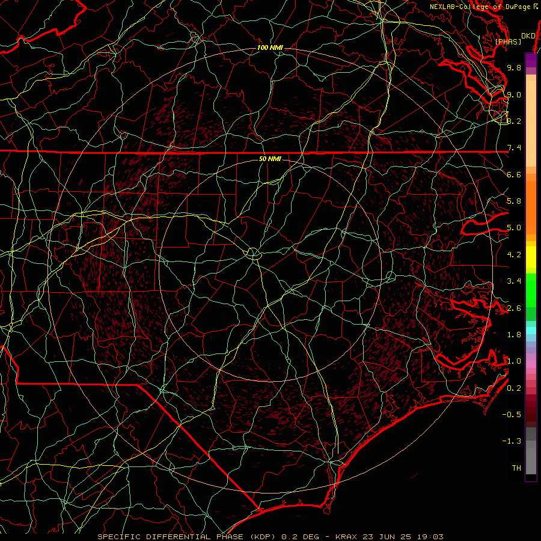Click the 1.0 value on color scale

(x=514, y=361)
